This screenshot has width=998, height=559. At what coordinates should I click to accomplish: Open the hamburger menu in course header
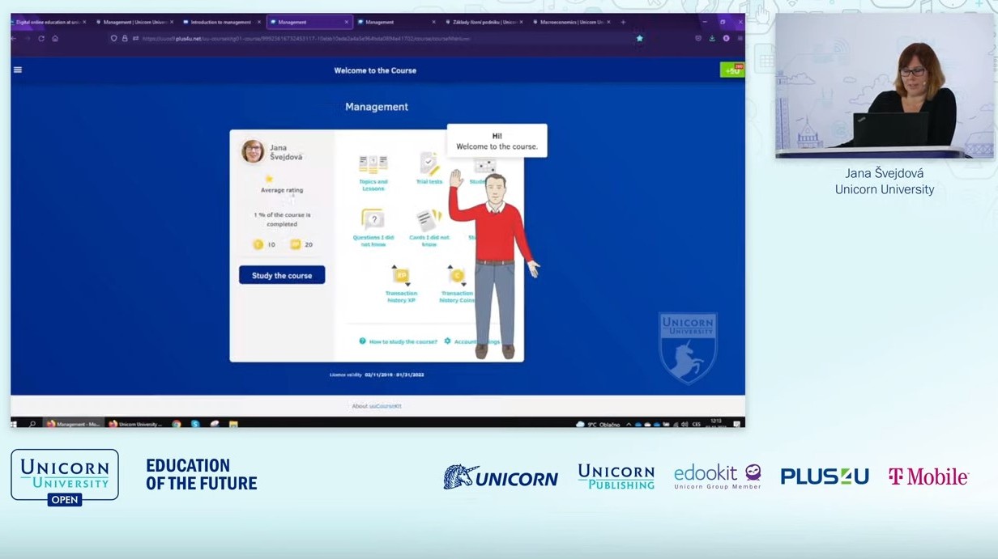pyautogui.click(x=18, y=70)
